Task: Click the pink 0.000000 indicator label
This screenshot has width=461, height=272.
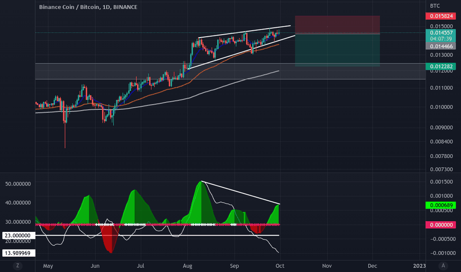Action: [440, 225]
